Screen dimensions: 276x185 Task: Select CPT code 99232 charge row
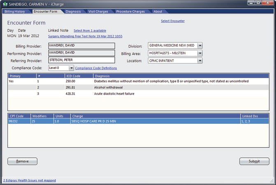123,122
